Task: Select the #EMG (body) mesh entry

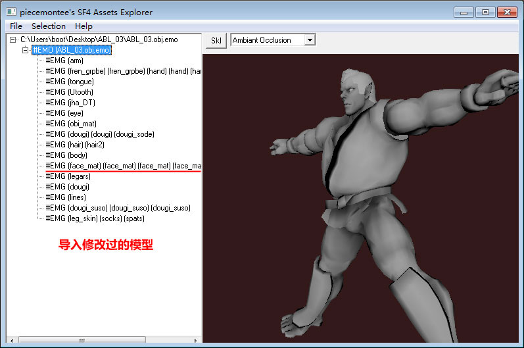Action: pyautogui.click(x=66, y=155)
